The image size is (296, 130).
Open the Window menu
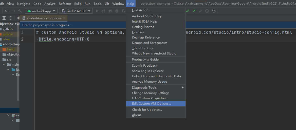[x=118, y=4]
